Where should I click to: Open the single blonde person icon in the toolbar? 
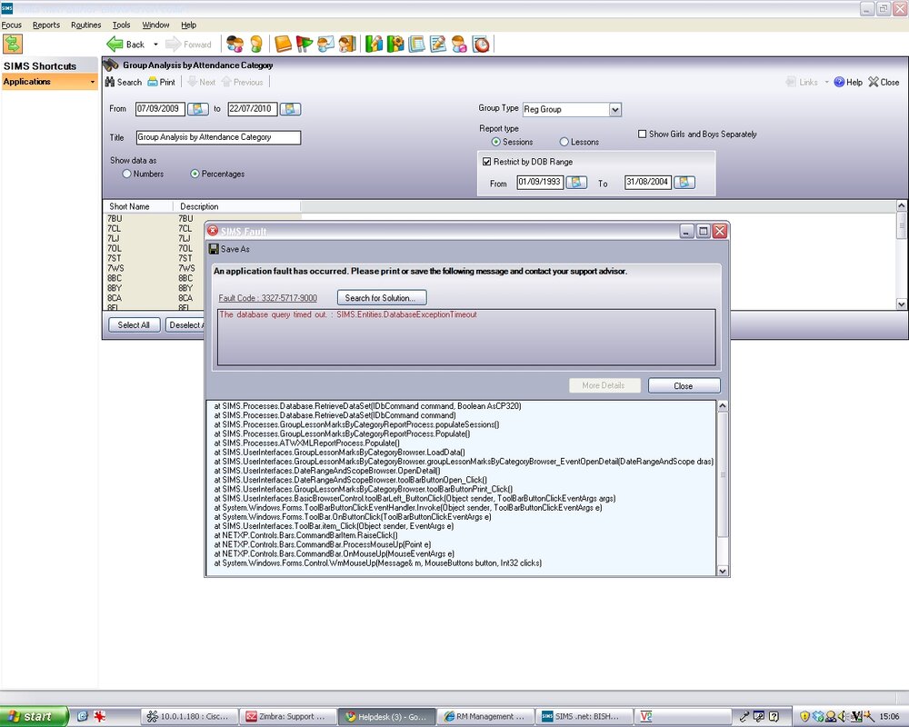pyautogui.click(x=256, y=44)
